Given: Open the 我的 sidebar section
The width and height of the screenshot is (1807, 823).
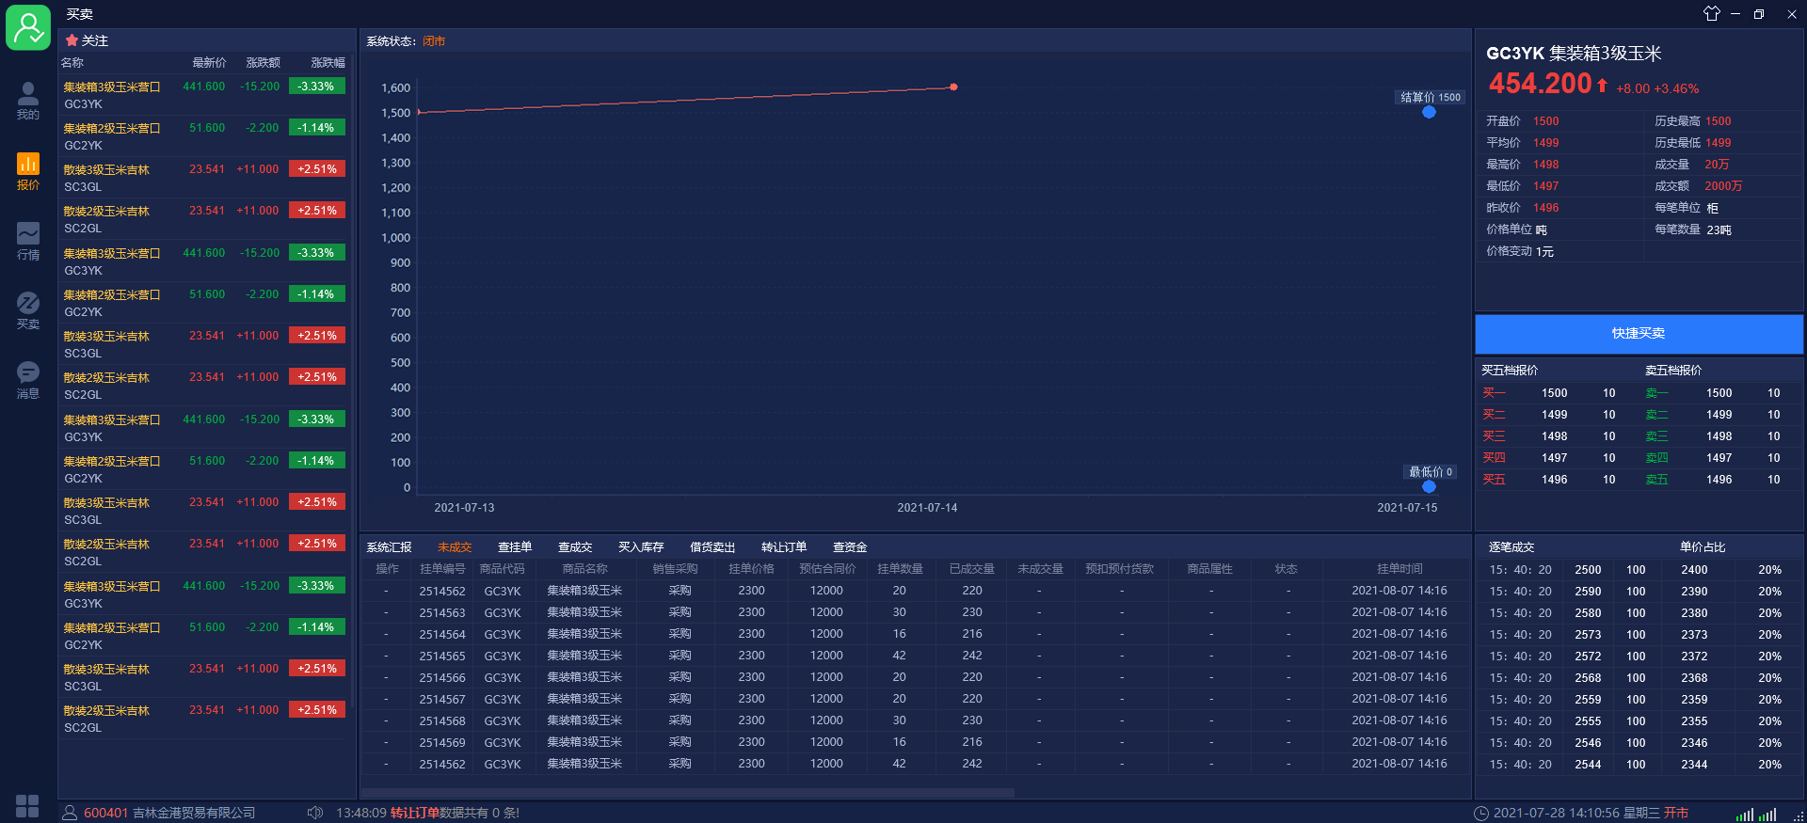Looking at the screenshot, I should pyautogui.click(x=28, y=101).
